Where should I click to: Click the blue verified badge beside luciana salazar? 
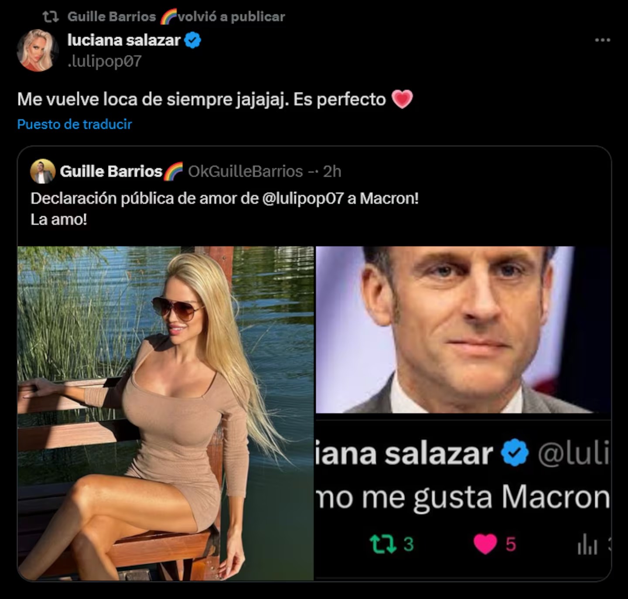pyautogui.click(x=192, y=41)
